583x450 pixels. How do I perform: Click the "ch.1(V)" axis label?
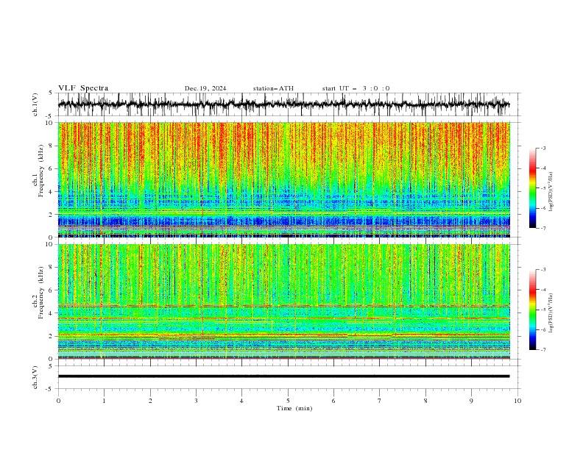pyautogui.click(x=35, y=104)
